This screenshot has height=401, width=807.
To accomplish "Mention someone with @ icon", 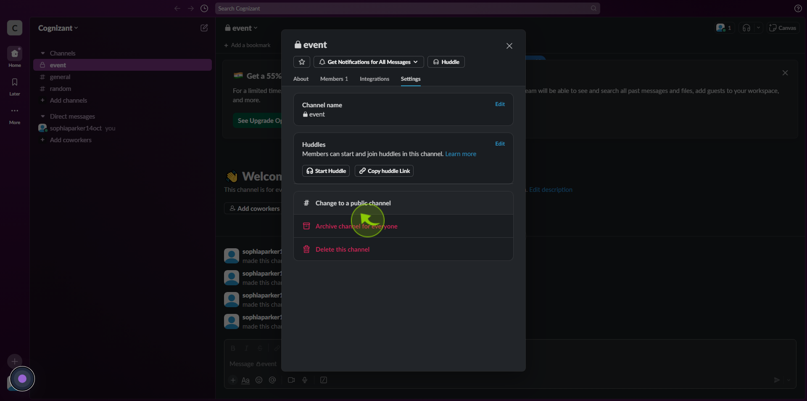I will pyautogui.click(x=272, y=380).
